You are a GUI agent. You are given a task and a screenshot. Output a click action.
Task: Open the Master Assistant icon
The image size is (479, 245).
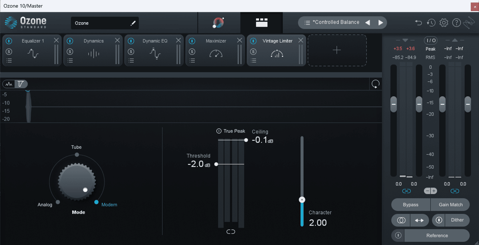click(x=218, y=23)
